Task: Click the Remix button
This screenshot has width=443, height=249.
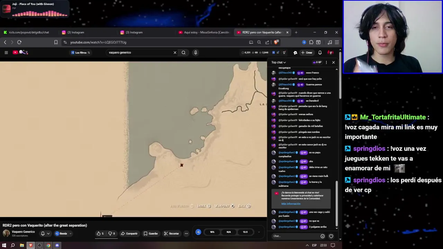Action: point(61,233)
